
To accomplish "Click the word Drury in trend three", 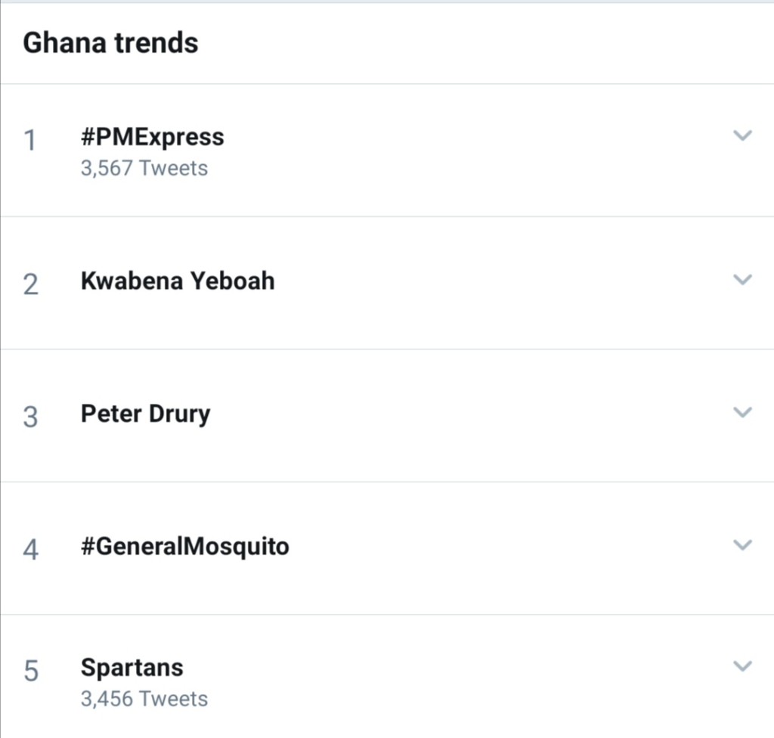I will click(180, 414).
